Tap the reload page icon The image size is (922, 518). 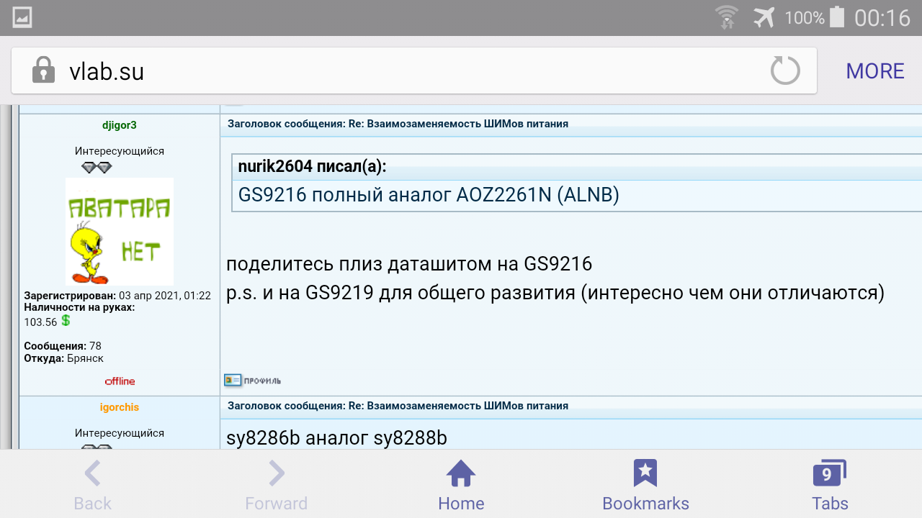[x=785, y=71]
